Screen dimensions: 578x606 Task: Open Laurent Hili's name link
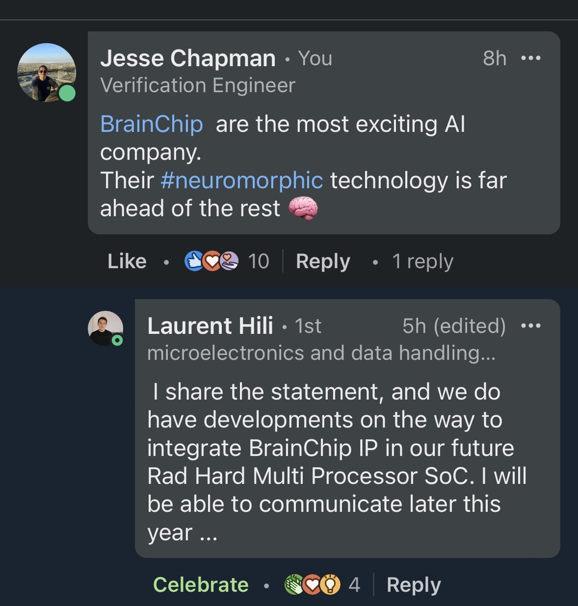(x=210, y=326)
